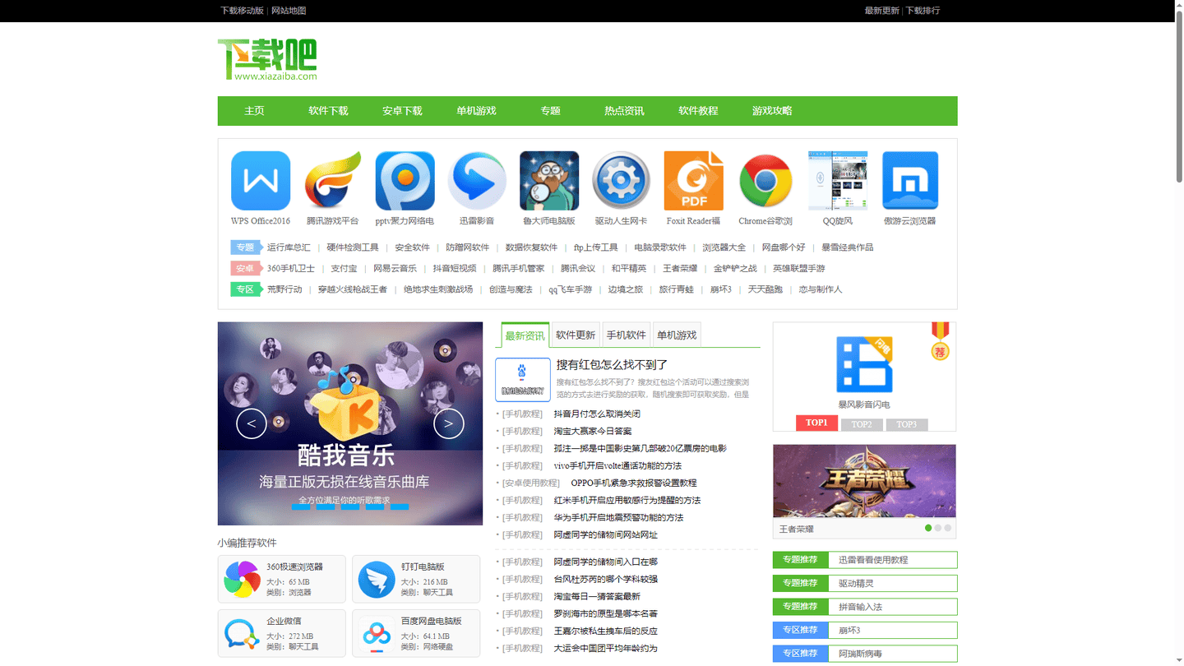The image size is (1184, 666).
Task: Open 安卓下载 navigation item
Action: pos(402,111)
